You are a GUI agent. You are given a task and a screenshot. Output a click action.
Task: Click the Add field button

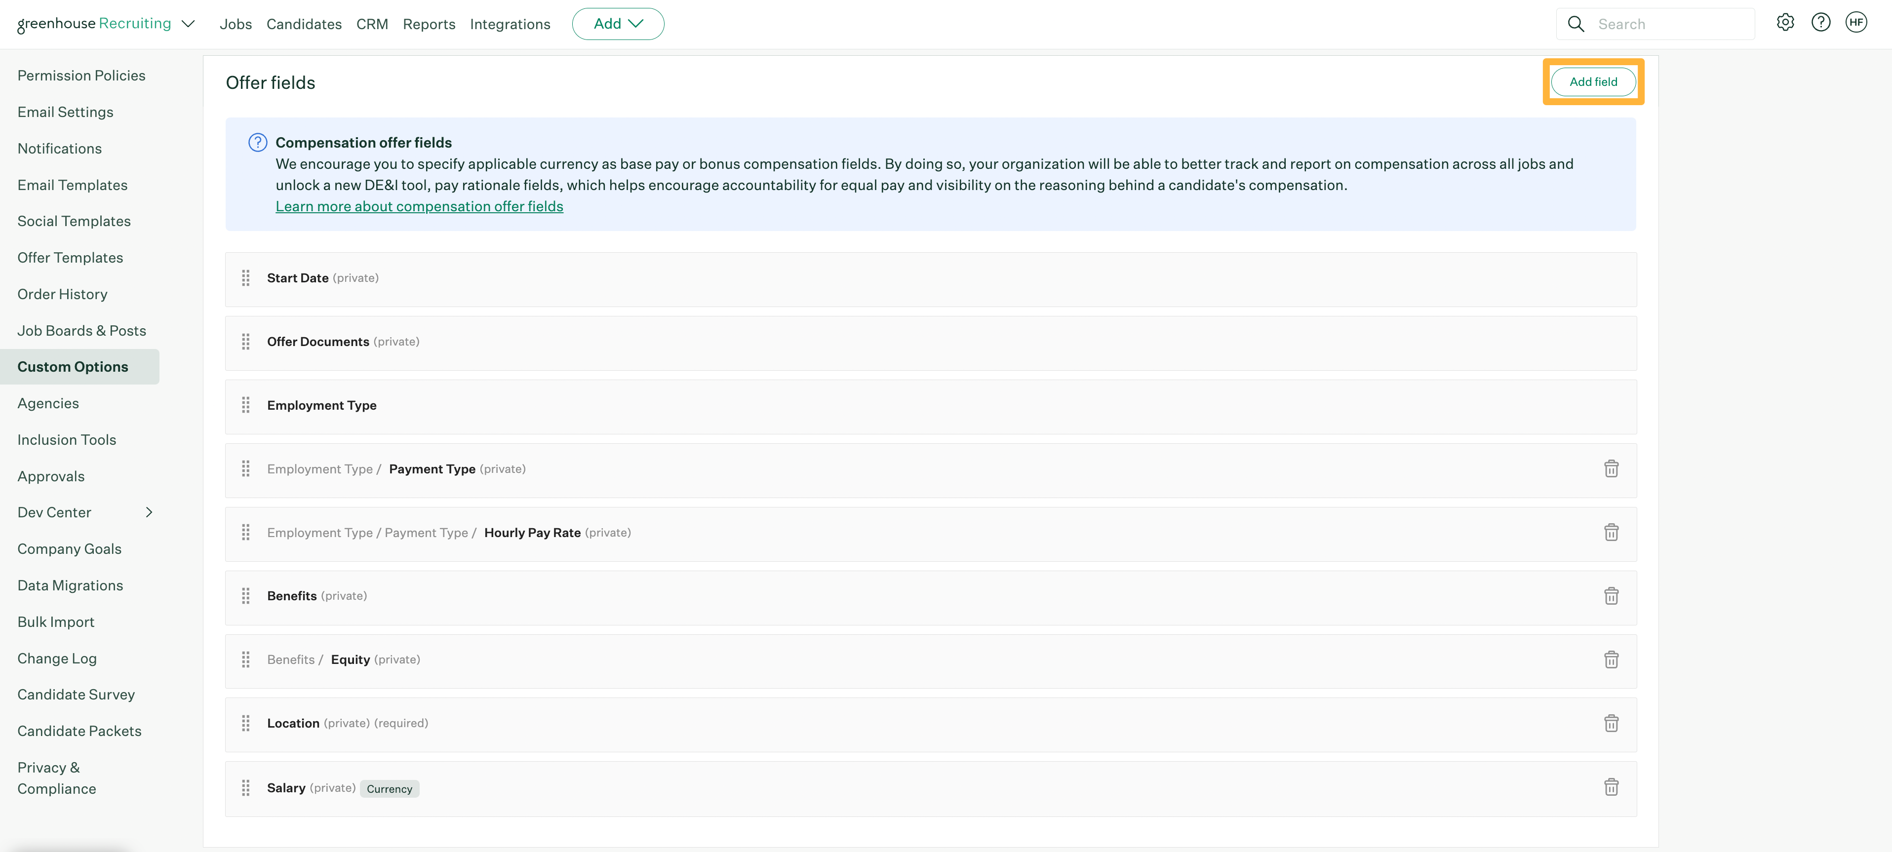point(1591,81)
